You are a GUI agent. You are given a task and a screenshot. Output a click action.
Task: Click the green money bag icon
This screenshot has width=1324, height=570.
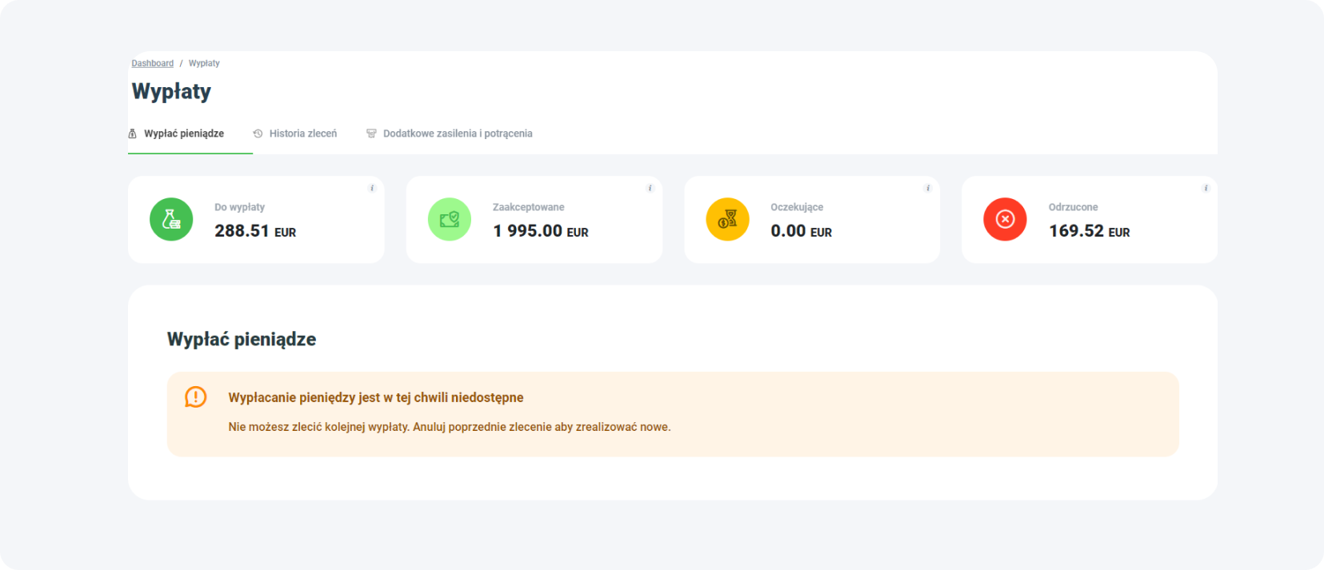point(171,219)
